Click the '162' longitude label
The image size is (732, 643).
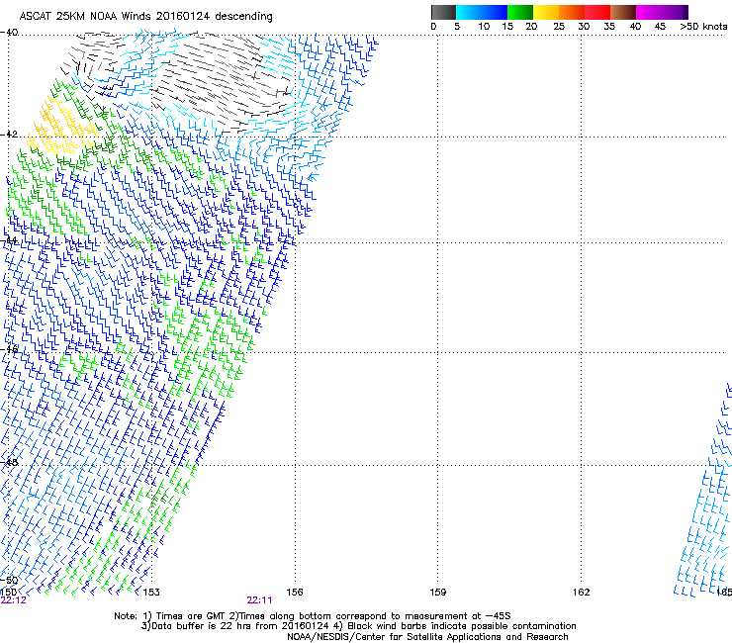(581, 593)
